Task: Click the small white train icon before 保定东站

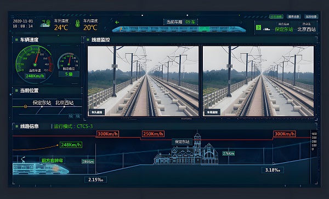Action: pyautogui.click(x=266, y=29)
